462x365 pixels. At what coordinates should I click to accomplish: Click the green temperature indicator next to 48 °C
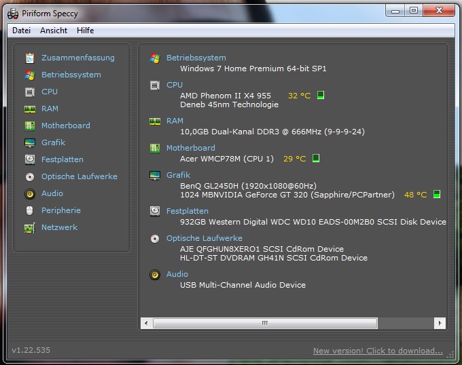click(437, 194)
